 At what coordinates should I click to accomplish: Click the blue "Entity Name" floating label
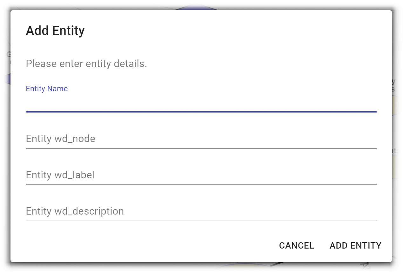[x=47, y=89]
